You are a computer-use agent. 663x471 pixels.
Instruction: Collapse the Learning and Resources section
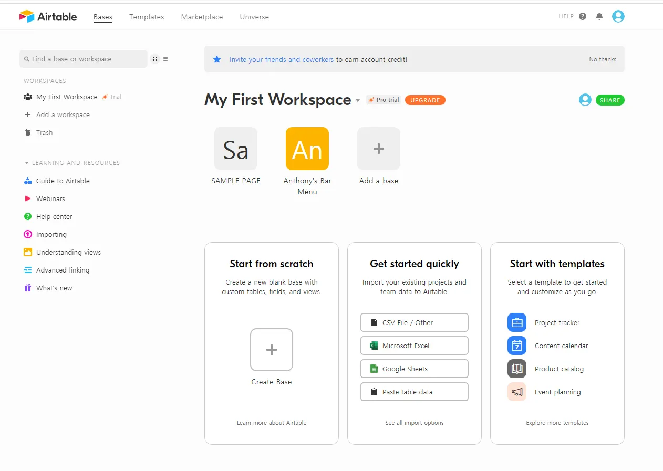tap(27, 163)
